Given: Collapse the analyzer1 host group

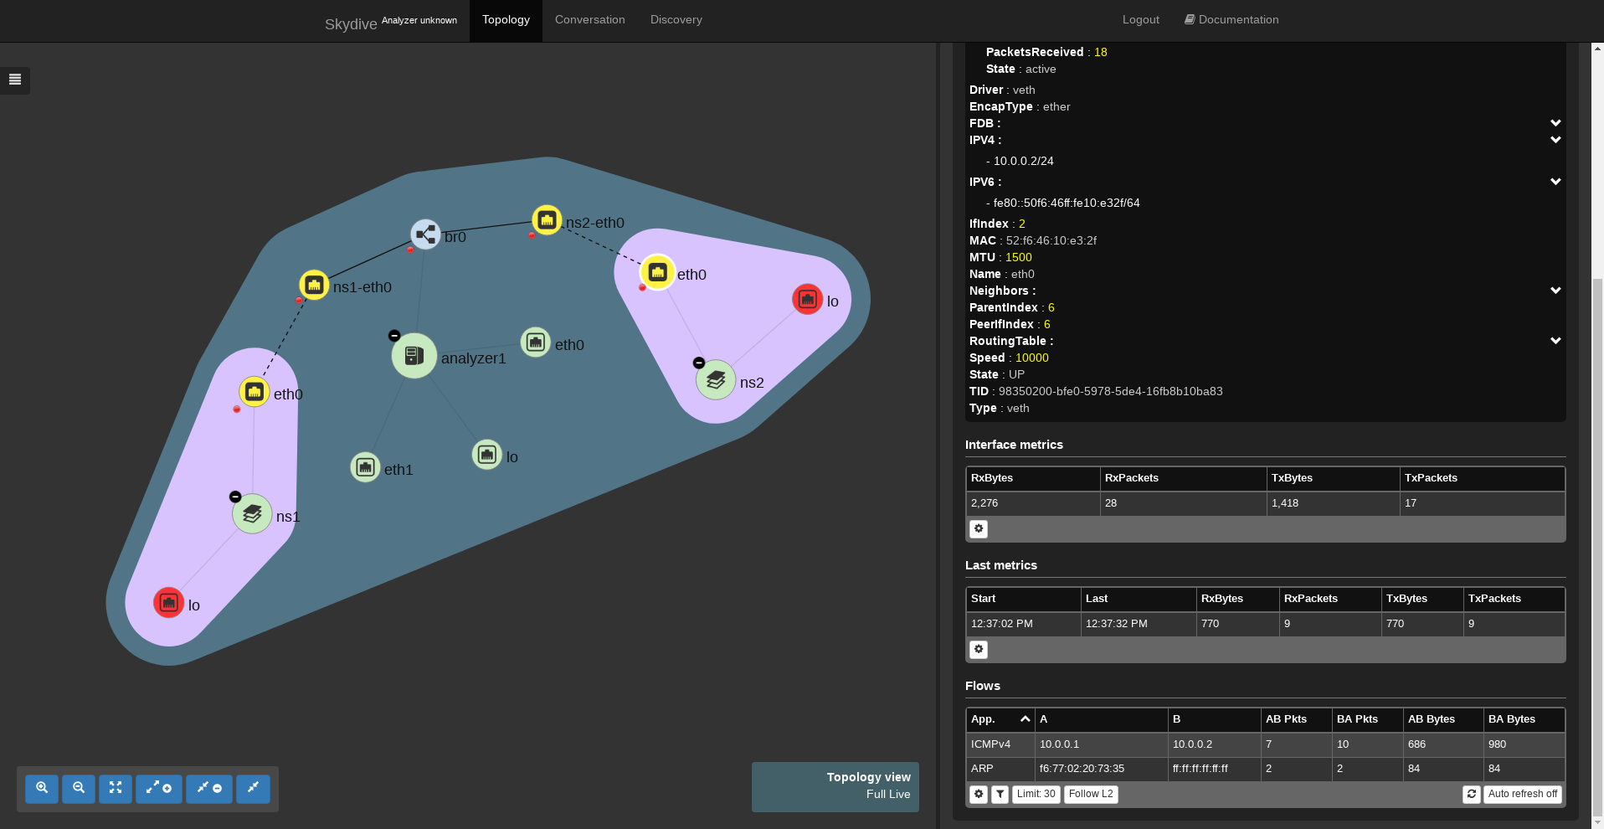Looking at the screenshot, I should pyautogui.click(x=394, y=336).
